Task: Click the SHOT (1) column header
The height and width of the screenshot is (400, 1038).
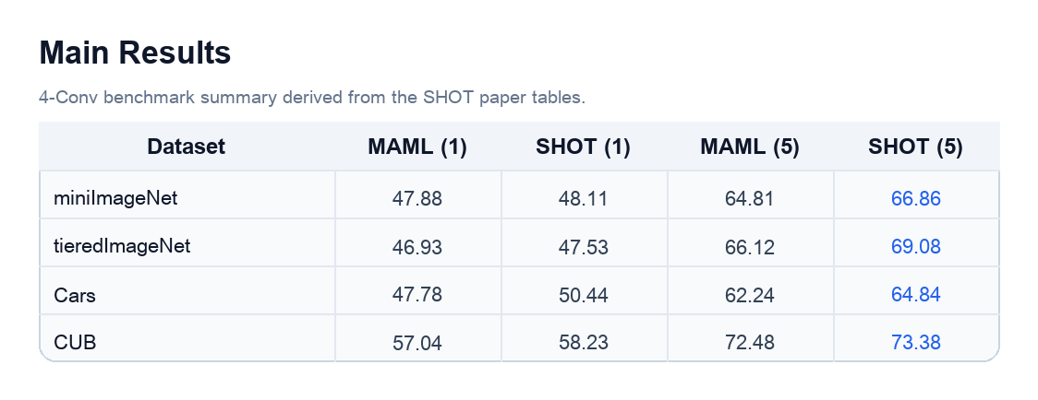Action: tap(584, 147)
